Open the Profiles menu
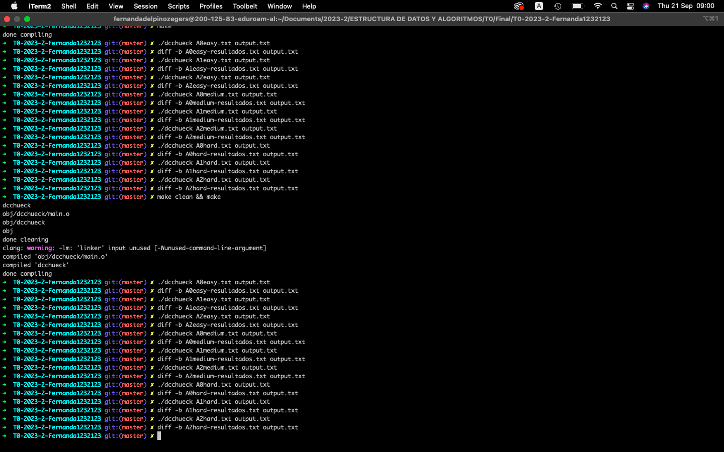 coord(211,6)
